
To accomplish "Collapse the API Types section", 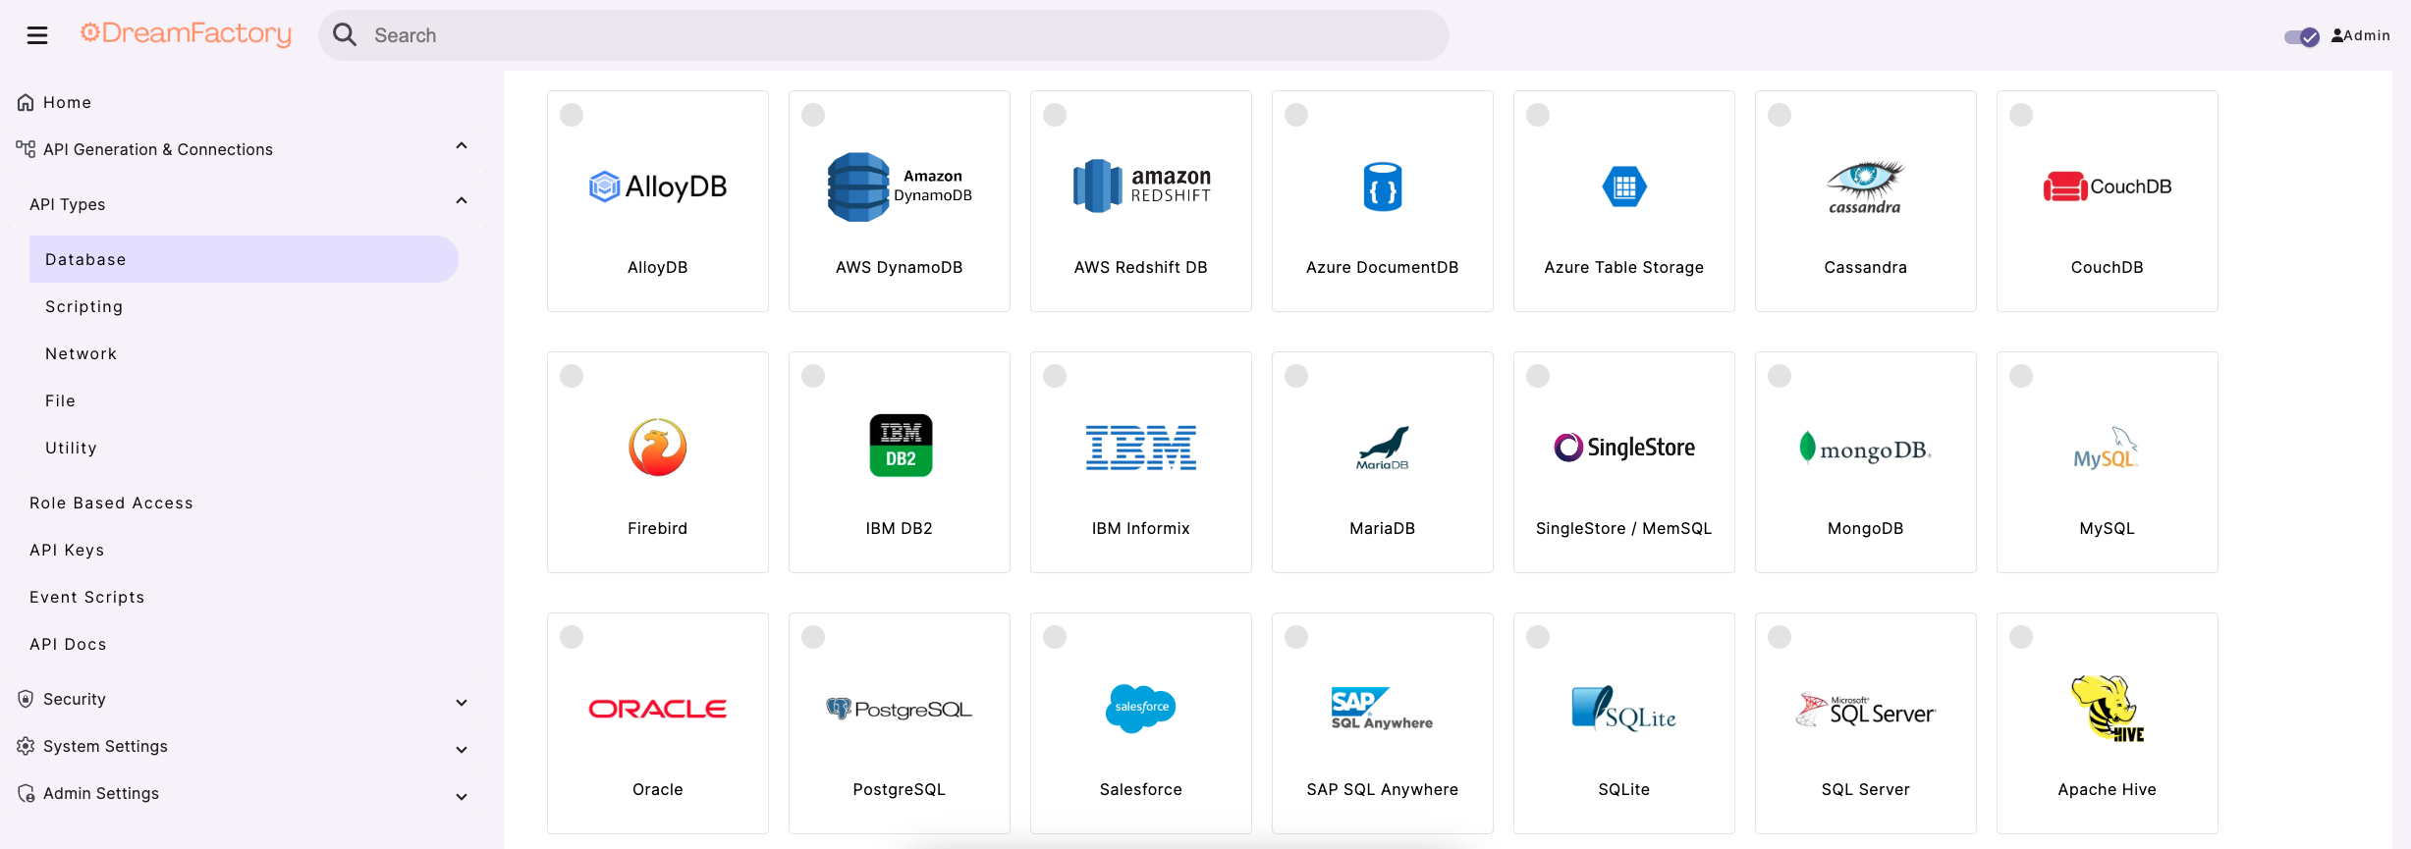I will [462, 201].
